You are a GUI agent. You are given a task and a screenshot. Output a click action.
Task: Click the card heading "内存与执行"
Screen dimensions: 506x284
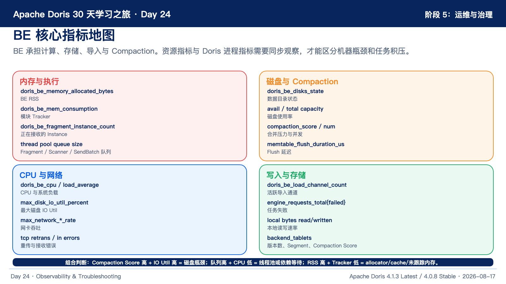point(39,82)
